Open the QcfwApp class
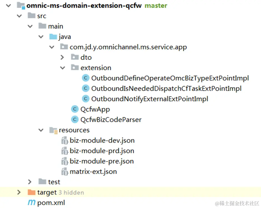Screen dimensions: 261x208 click(x=95, y=109)
